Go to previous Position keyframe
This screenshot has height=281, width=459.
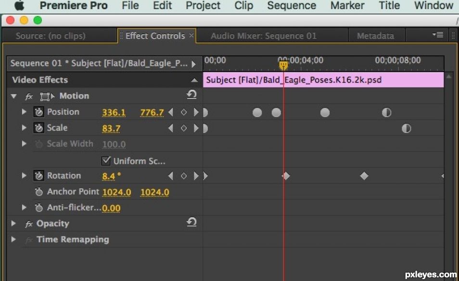click(171, 112)
